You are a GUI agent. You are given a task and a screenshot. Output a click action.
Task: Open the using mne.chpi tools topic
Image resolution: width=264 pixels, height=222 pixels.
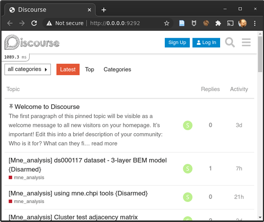click(x=78, y=193)
